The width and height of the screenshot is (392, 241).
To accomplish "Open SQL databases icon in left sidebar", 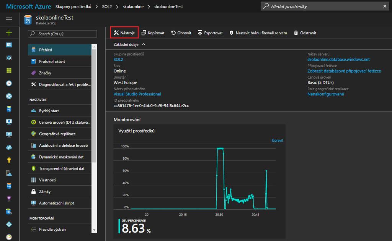I will tap(9, 109).
